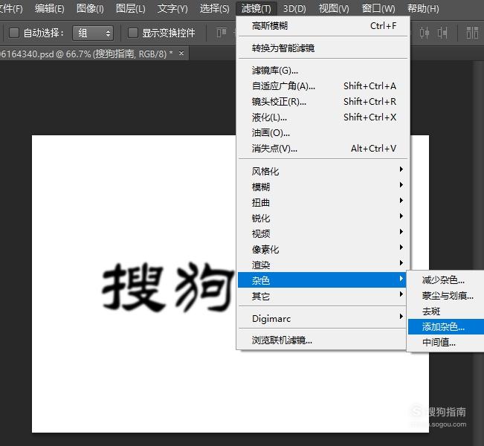Click the distribute horizontal centers icon
The height and width of the screenshot is (446, 484).
(x=424, y=33)
